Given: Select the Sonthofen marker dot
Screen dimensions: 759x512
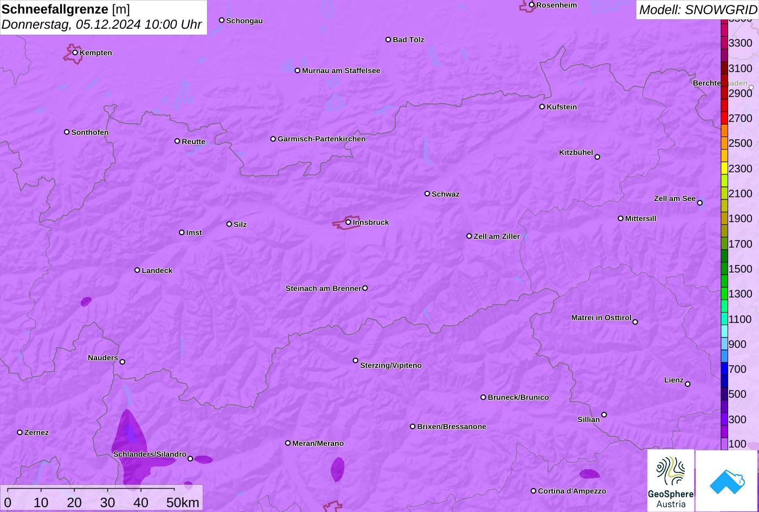Looking at the screenshot, I should [x=67, y=132].
